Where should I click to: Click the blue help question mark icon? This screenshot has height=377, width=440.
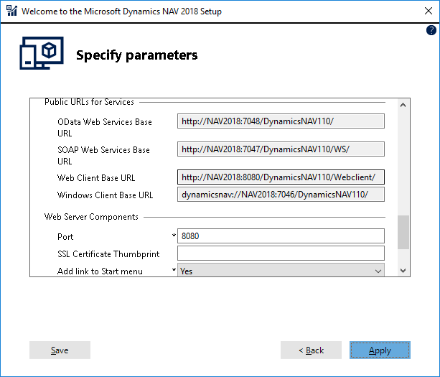431,30
